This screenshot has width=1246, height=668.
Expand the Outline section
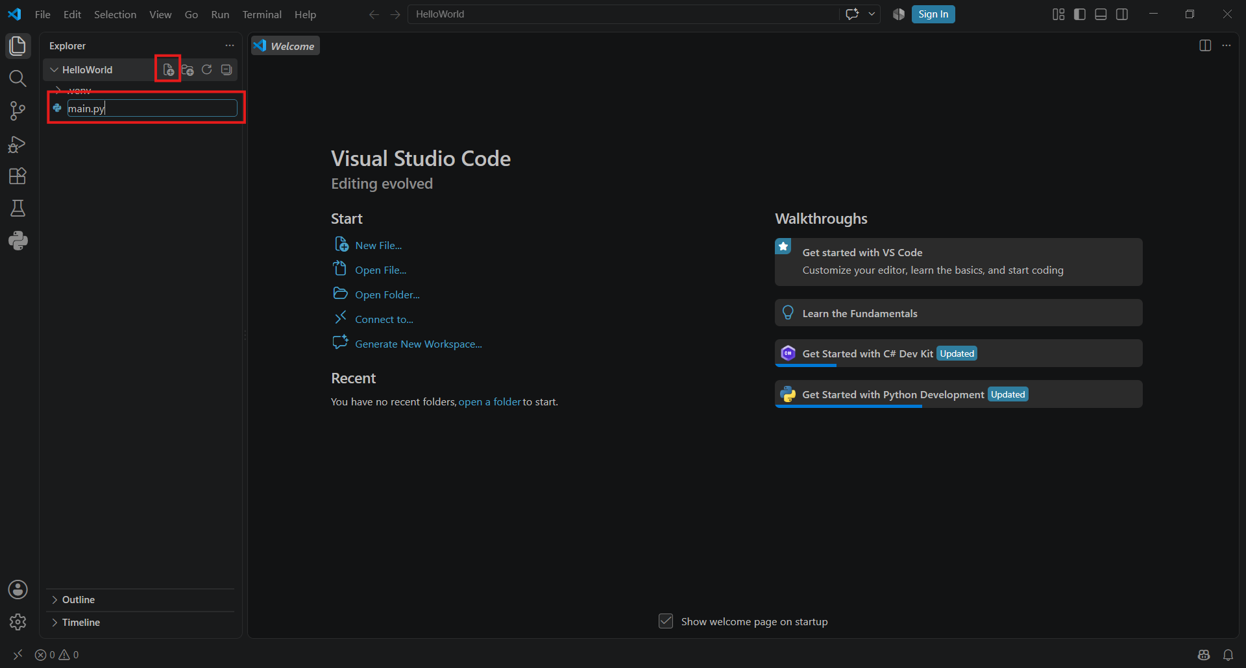pyautogui.click(x=140, y=599)
